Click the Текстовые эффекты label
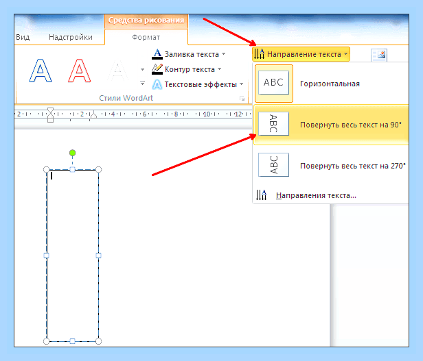 201,84
